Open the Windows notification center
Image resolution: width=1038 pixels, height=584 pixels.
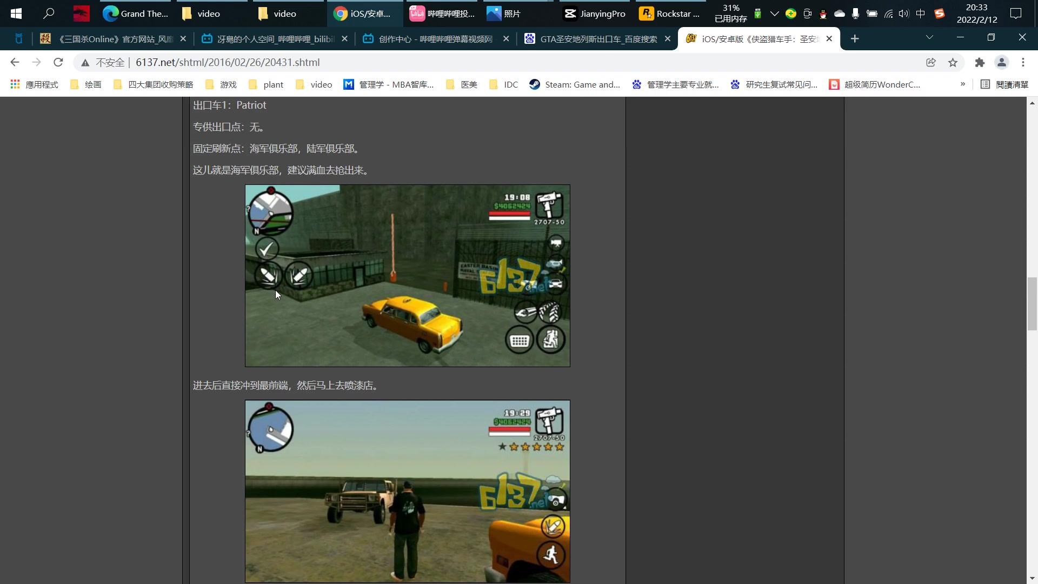coord(1016,14)
